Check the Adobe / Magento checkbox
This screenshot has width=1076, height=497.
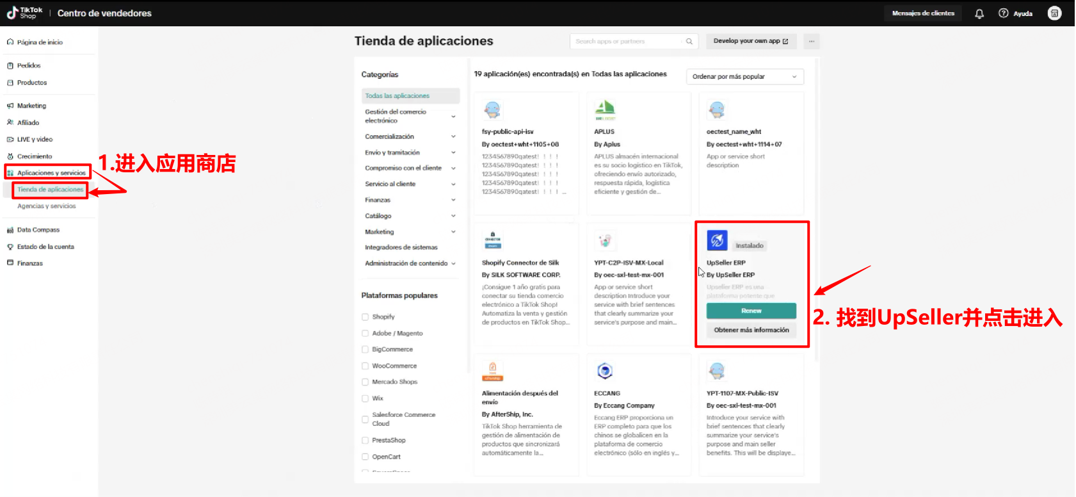pyautogui.click(x=365, y=334)
